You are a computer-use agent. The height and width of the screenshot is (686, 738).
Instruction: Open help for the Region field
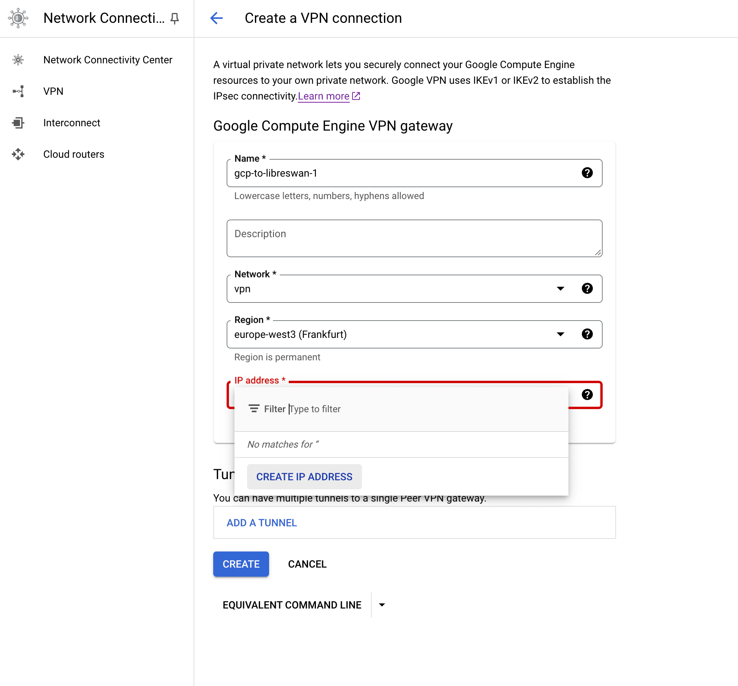(x=587, y=334)
